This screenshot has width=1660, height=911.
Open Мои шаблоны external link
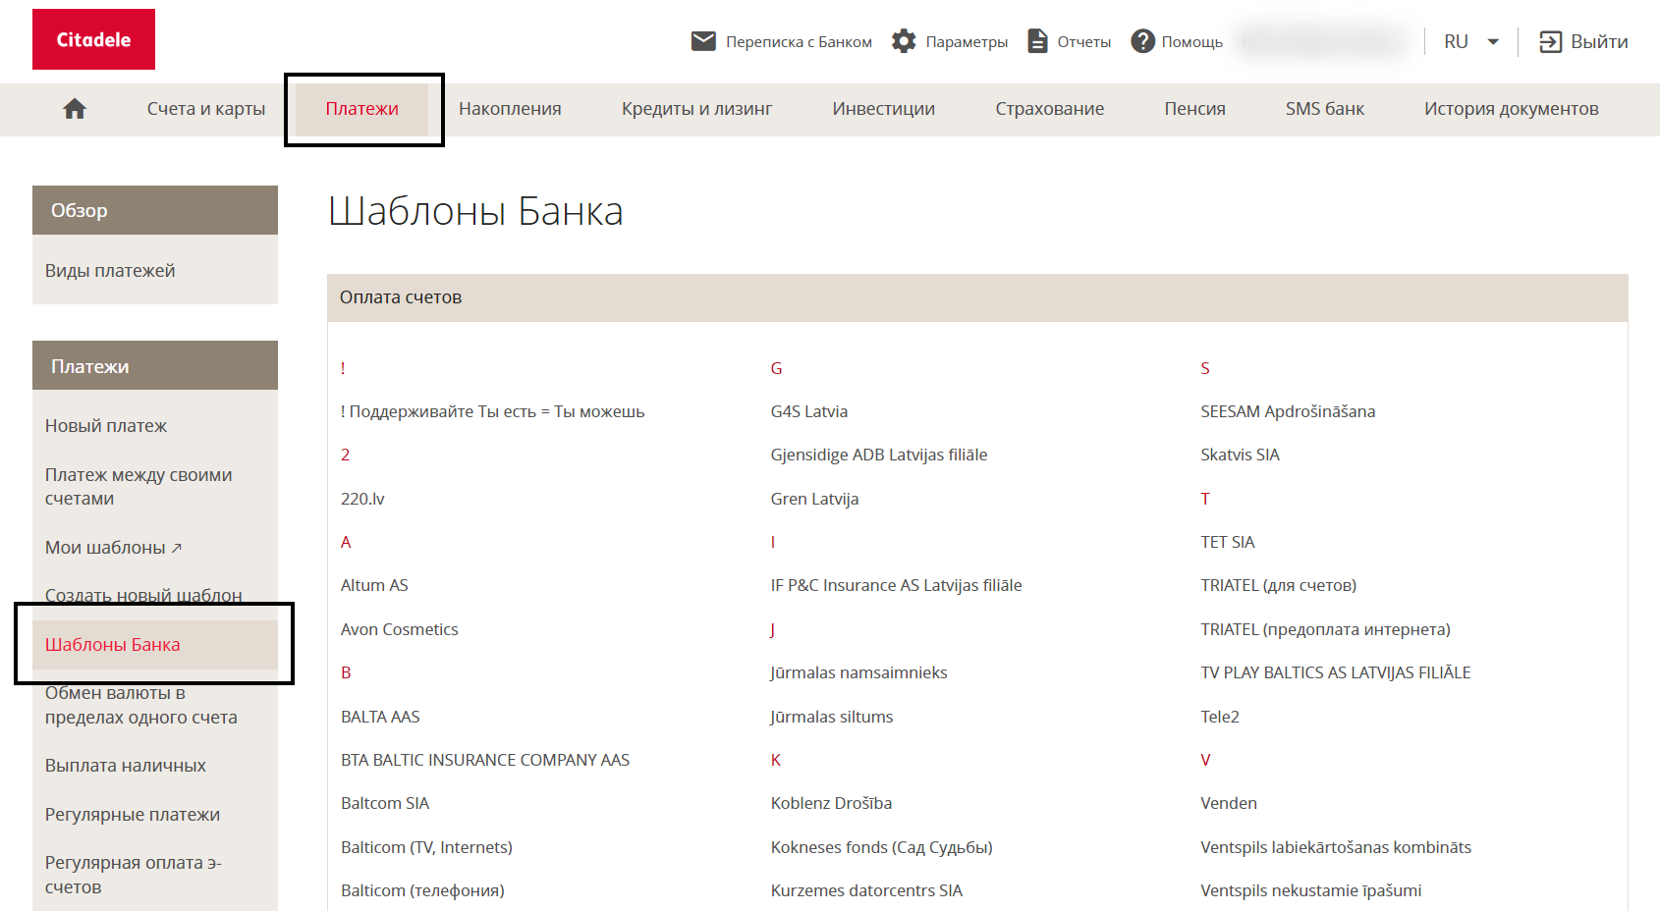(113, 547)
